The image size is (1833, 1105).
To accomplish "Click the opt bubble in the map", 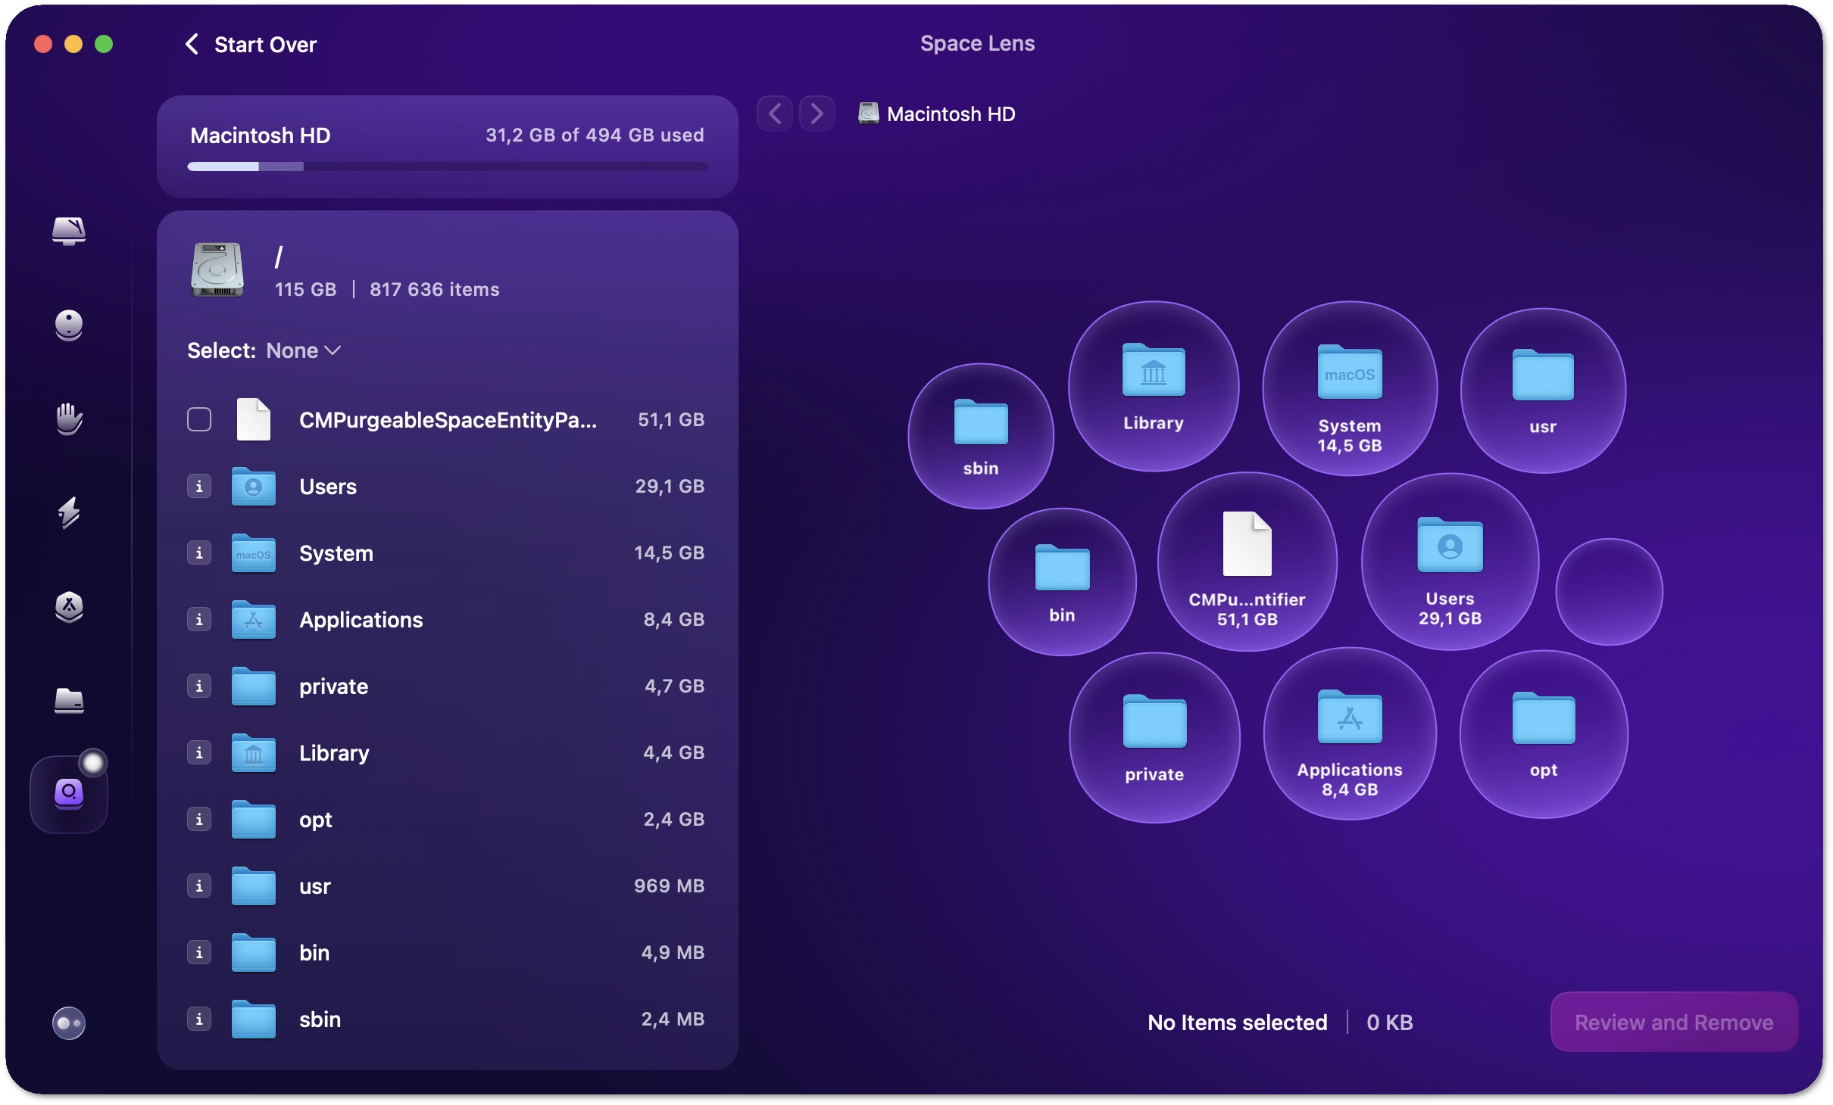I will coord(1544,734).
